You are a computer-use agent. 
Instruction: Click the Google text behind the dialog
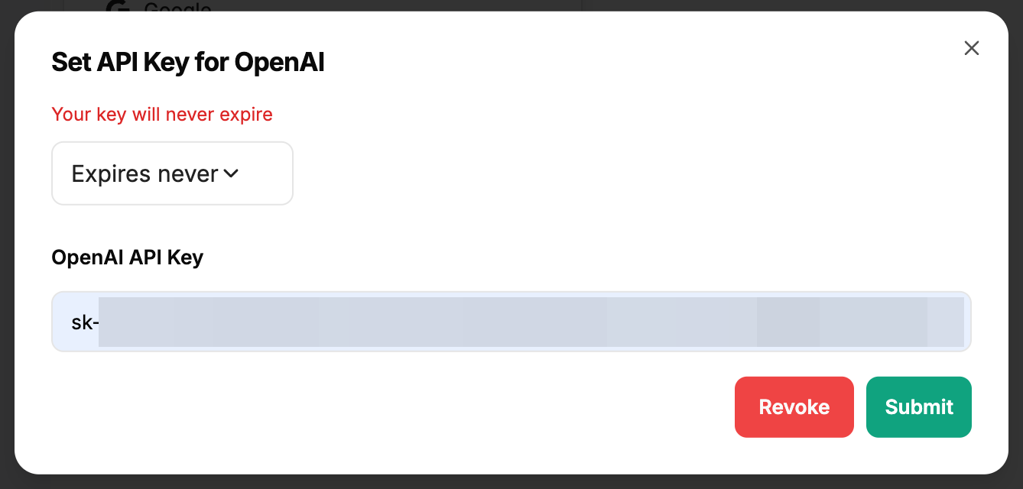[x=177, y=8]
